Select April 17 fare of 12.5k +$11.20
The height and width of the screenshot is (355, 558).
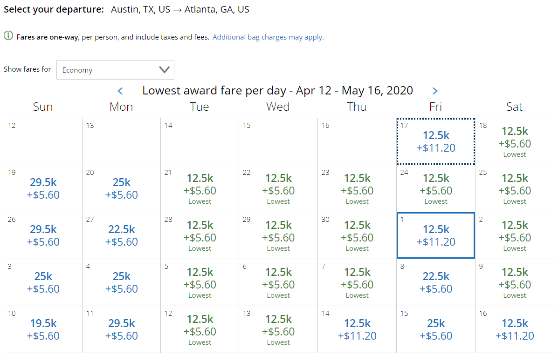point(435,141)
